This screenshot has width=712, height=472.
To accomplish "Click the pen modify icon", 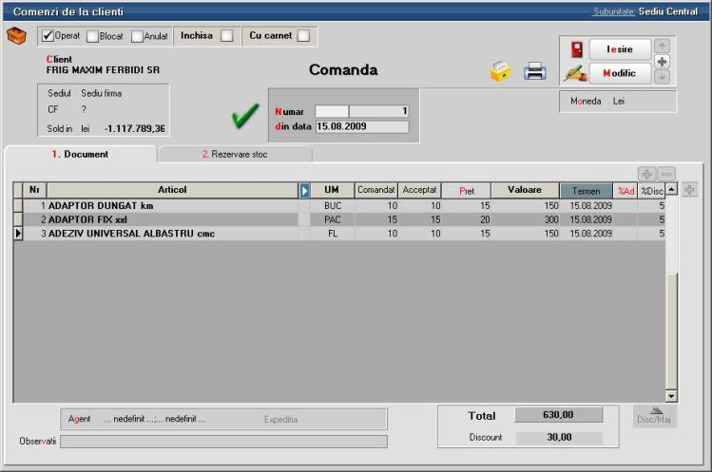I will click(x=576, y=73).
